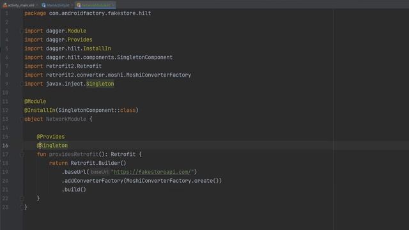The width and height of the screenshot is (409, 230).
Task: Click the dagger.Provides import
Action: pos(69,40)
